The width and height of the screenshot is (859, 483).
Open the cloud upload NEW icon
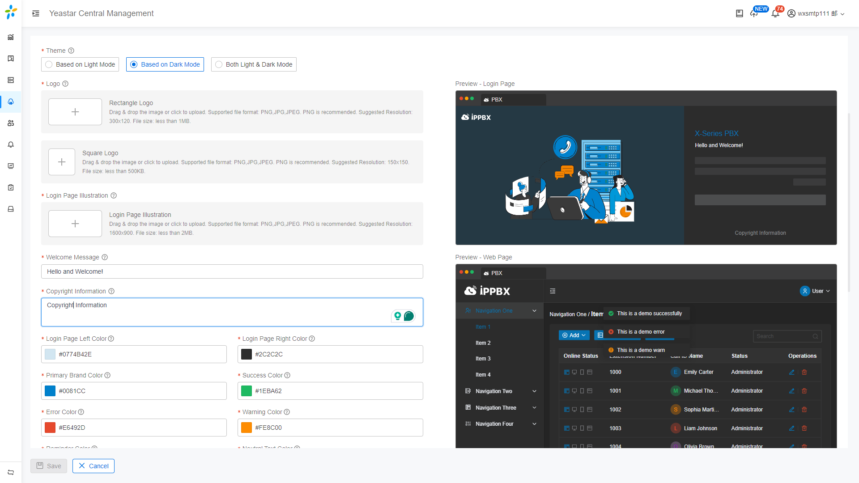tap(754, 14)
